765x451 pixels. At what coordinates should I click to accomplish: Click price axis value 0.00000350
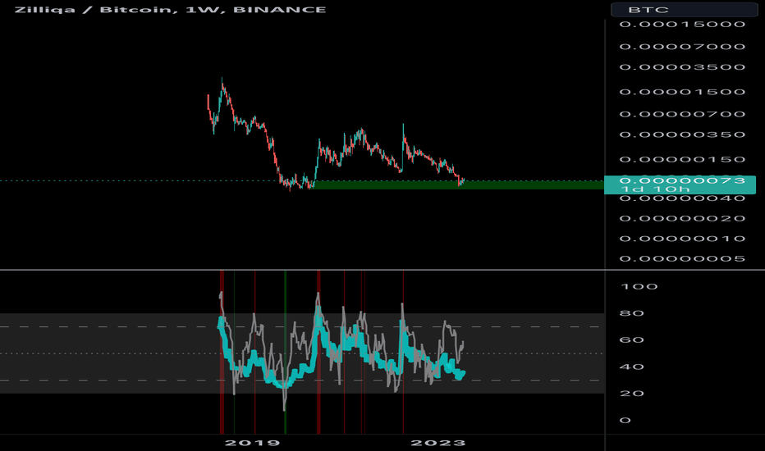[x=682, y=135]
